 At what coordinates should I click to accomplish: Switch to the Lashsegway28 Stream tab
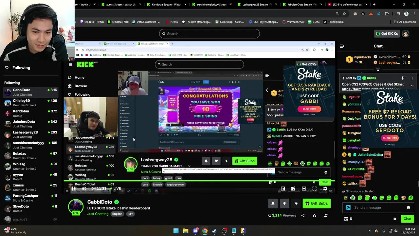pyautogui.click(x=258, y=5)
